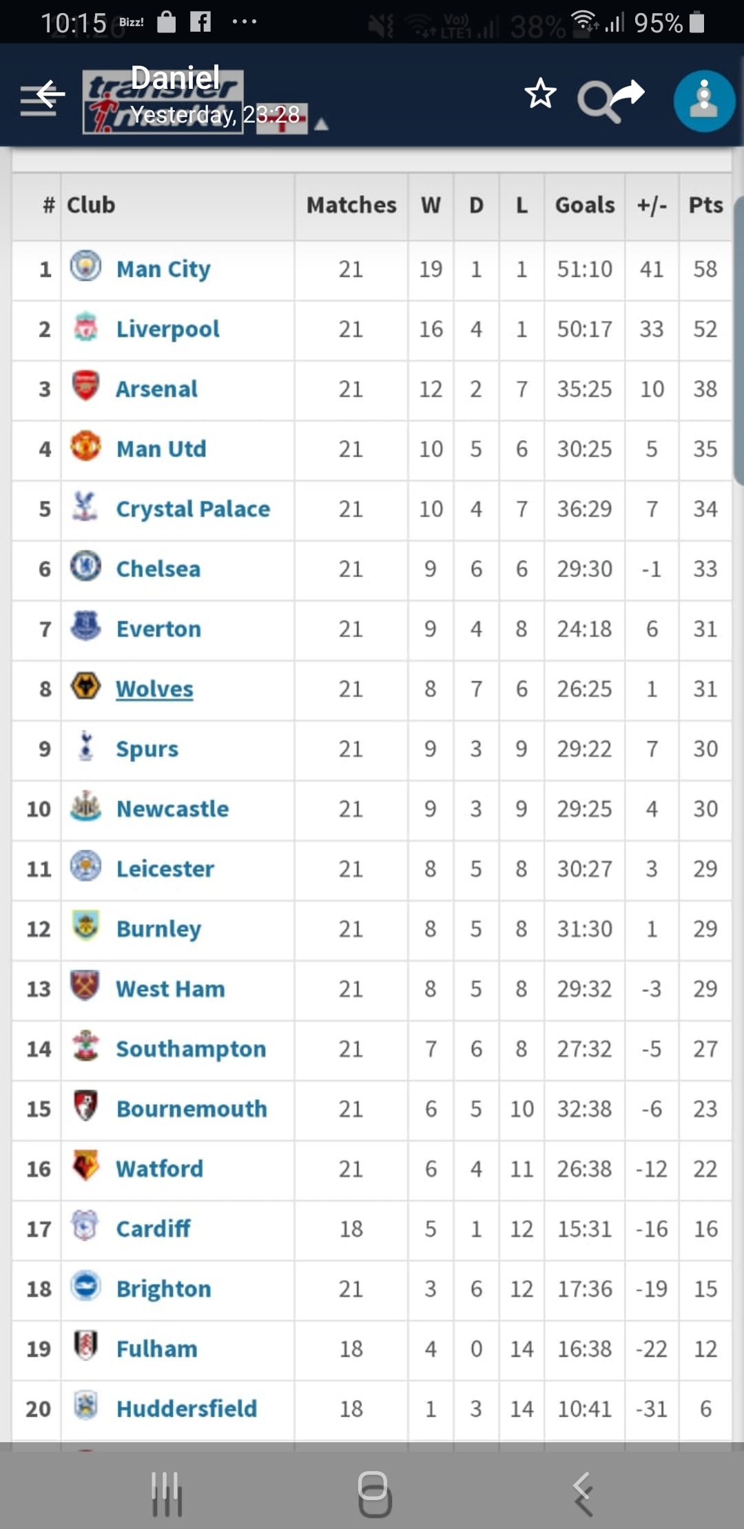Tap the Liverpool club crest
The image size is (744, 1529).
[x=85, y=326]
